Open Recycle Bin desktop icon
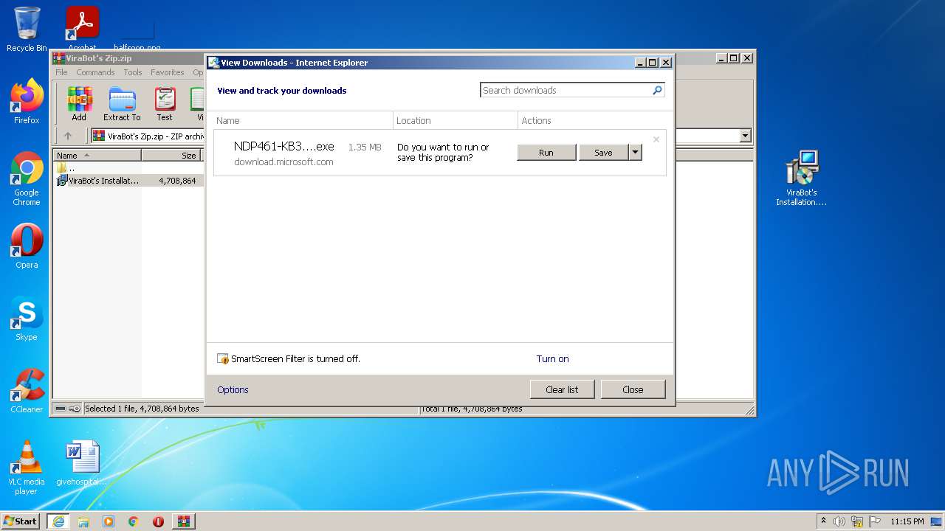 pyautogui.click(x=27, y=29)
